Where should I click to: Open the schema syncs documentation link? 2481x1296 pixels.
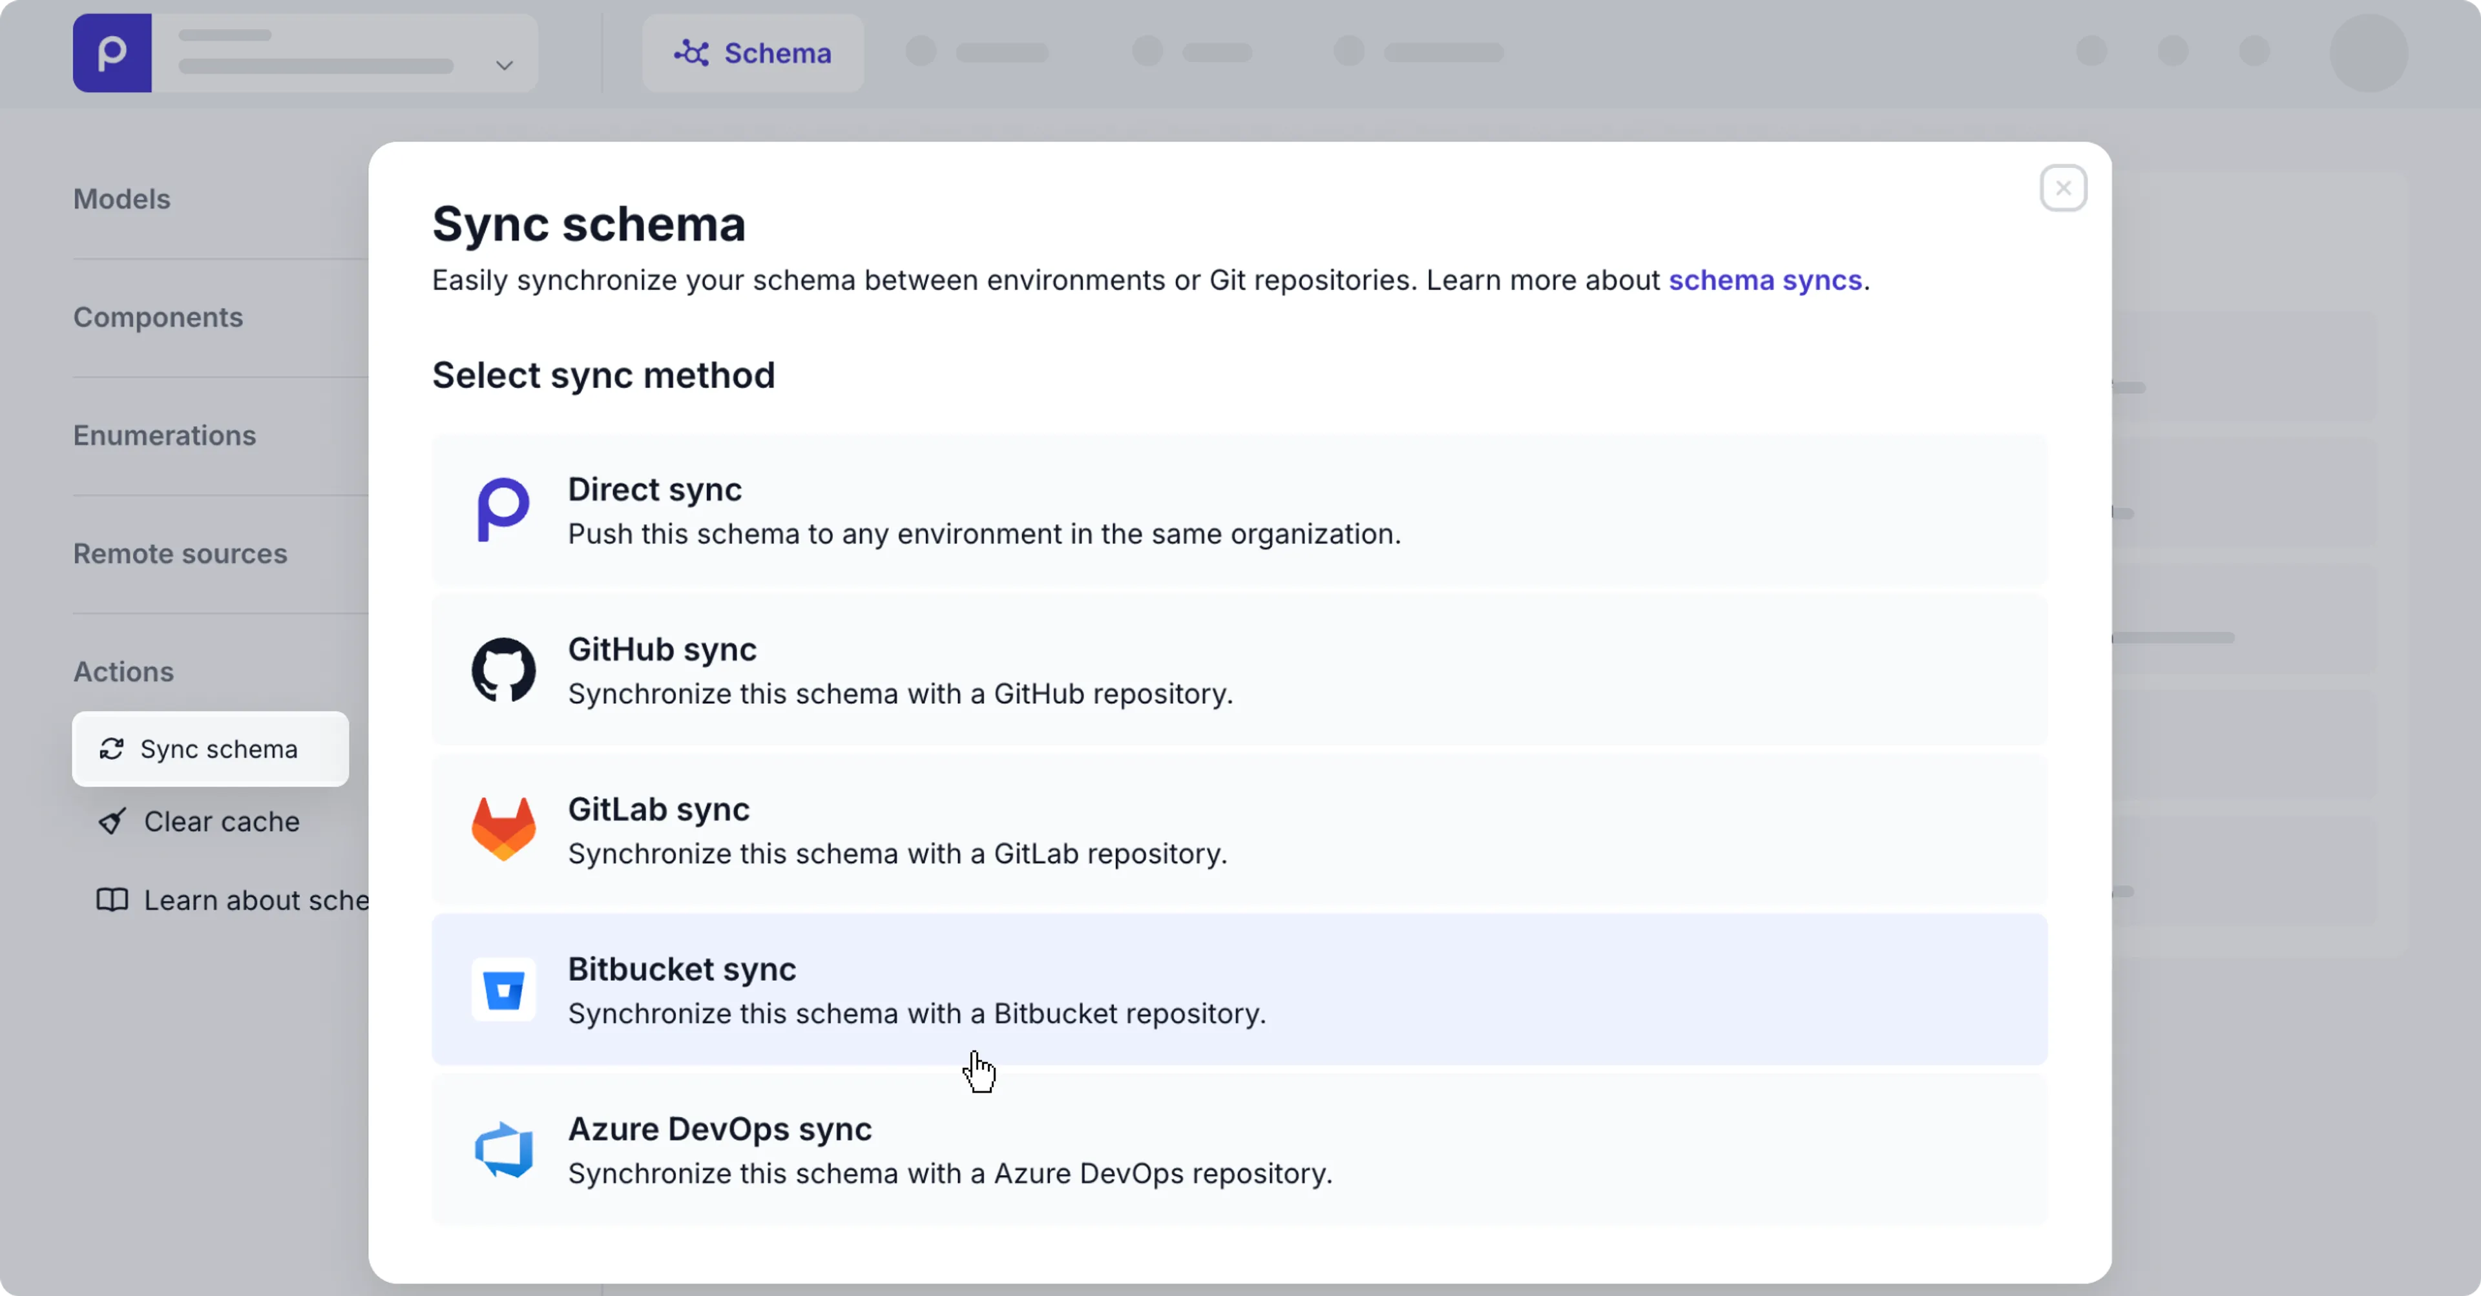click(1766, 280)
